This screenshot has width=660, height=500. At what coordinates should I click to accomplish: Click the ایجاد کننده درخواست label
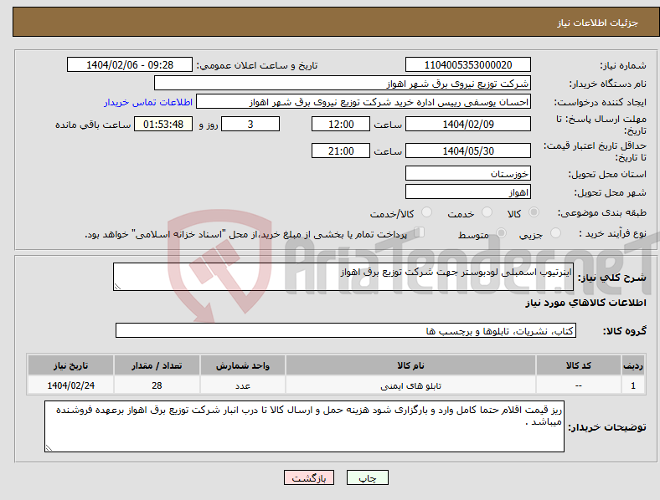[601, 103]
